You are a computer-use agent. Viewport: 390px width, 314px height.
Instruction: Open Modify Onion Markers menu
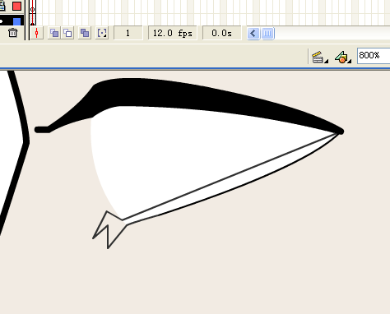(102, 33)
